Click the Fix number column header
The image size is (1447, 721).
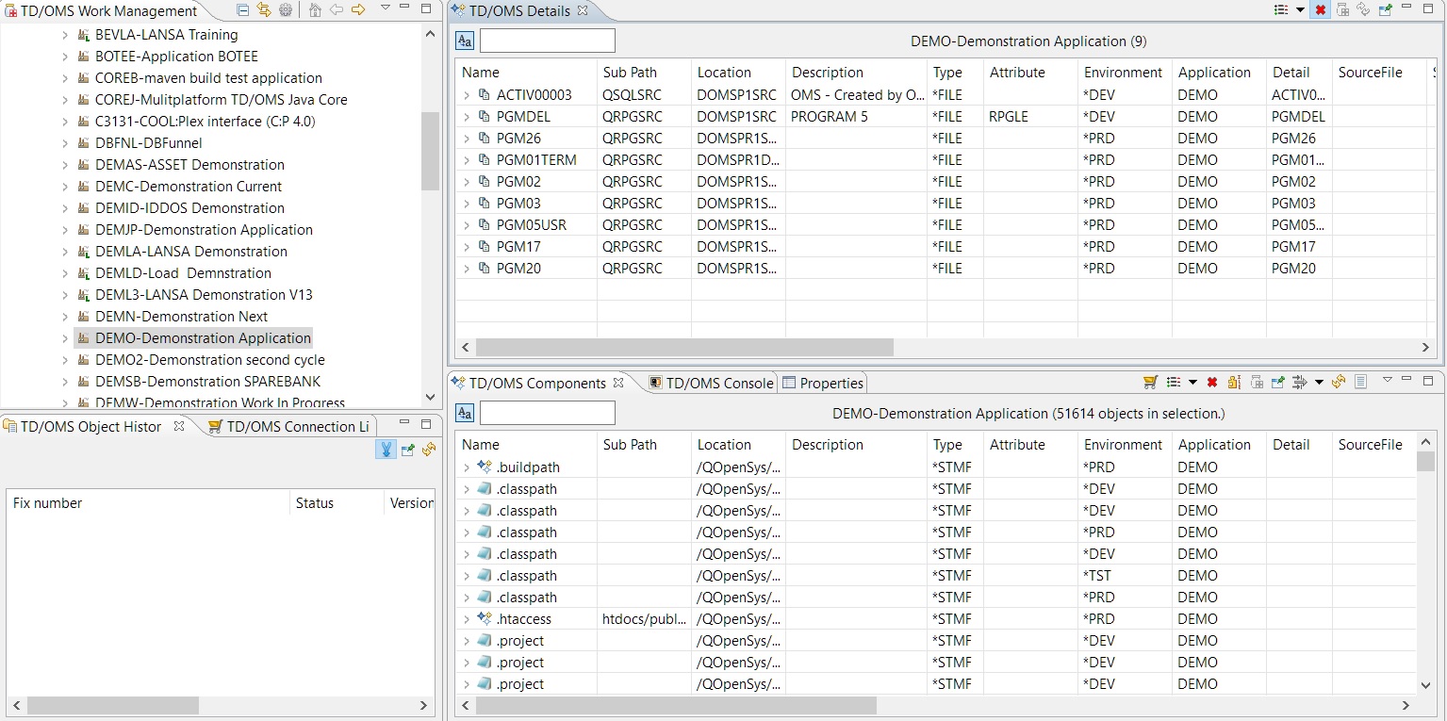coord(47,503)
